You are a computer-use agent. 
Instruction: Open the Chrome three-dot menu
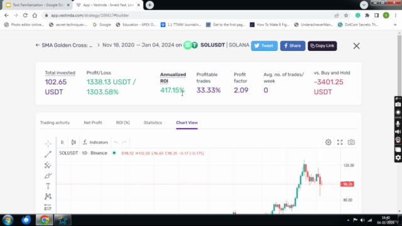(x=396, y=15)
